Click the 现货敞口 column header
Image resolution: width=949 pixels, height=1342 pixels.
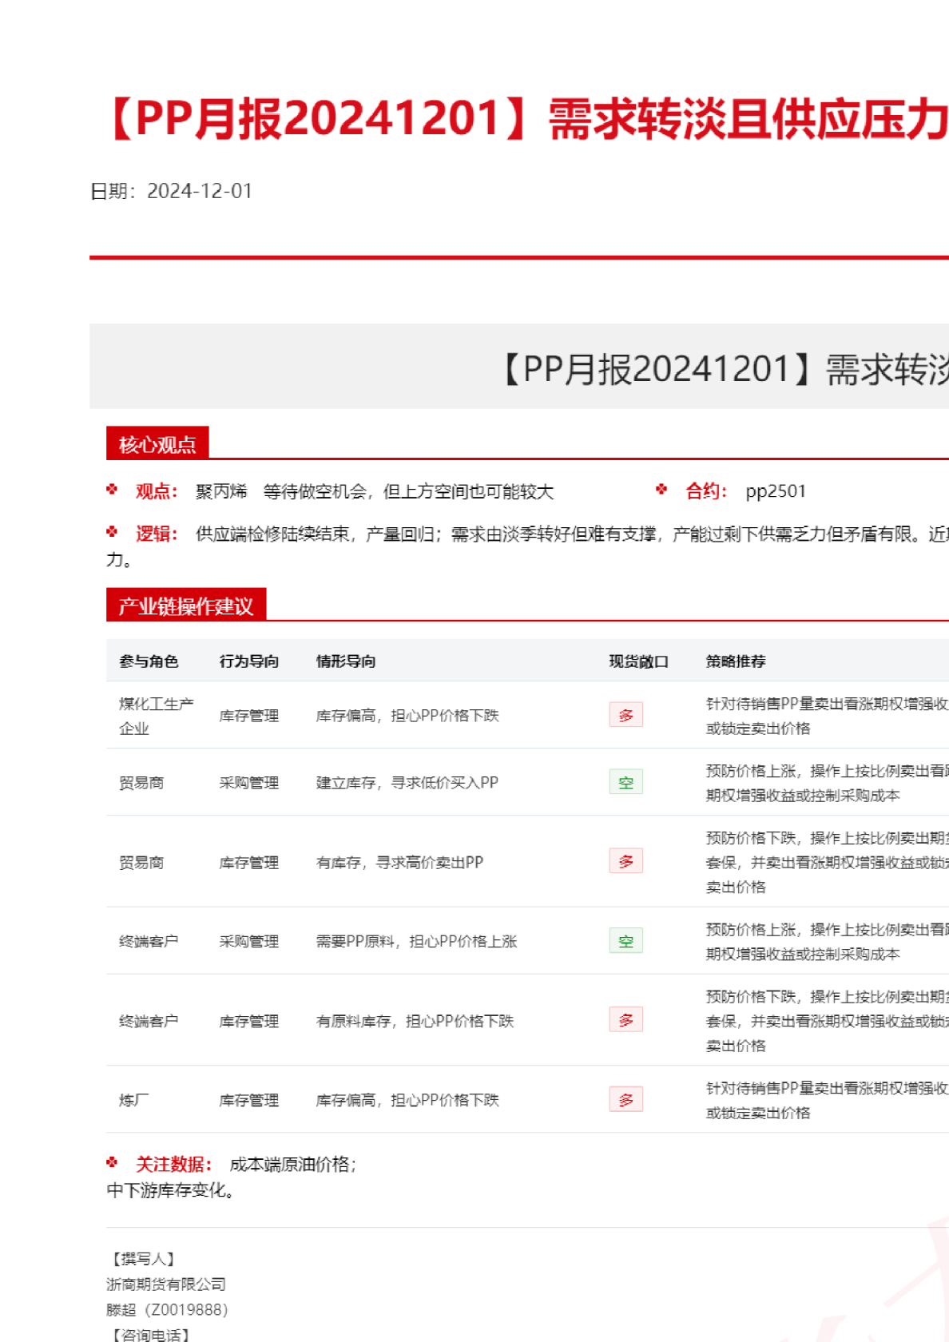[x=638, y=661]
